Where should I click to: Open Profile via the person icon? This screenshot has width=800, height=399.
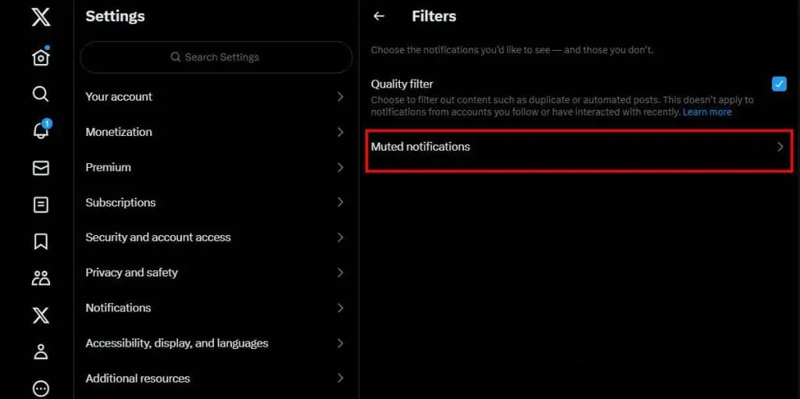pos(41,351)
